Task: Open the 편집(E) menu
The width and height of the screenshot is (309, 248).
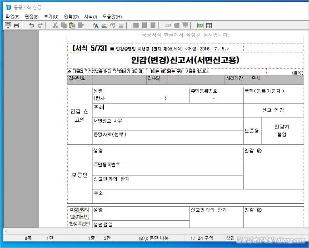Action: [31, 17]
